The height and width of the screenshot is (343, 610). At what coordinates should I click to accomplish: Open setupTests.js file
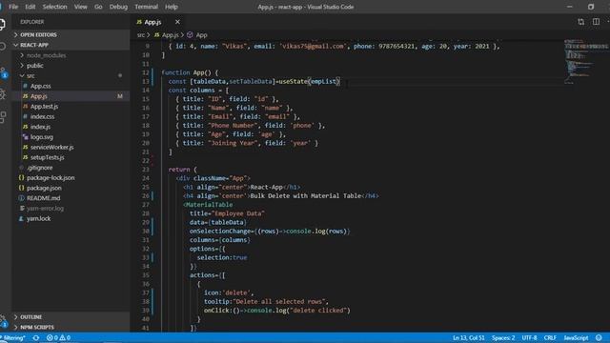point(47,157)
